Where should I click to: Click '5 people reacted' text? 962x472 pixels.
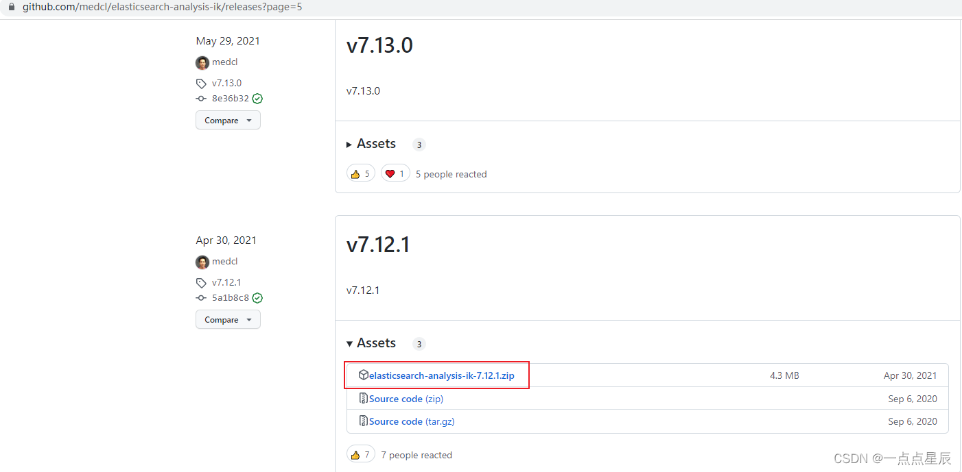[x=451, y=174]
